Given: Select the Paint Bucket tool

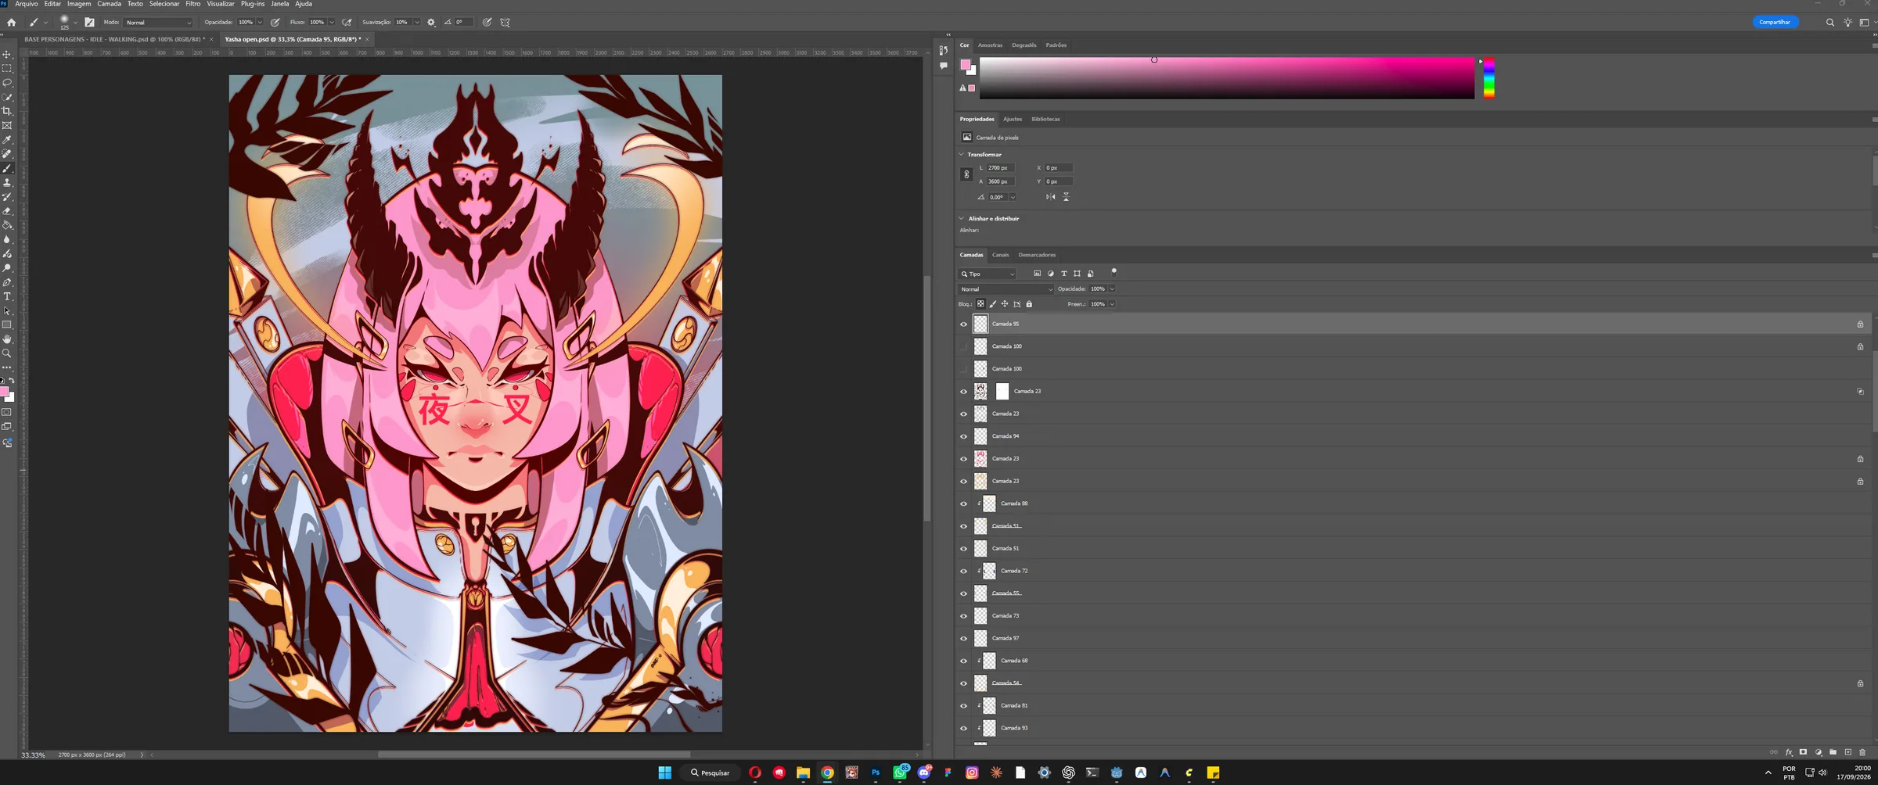Looking at the screenshot, I should 7,225.
